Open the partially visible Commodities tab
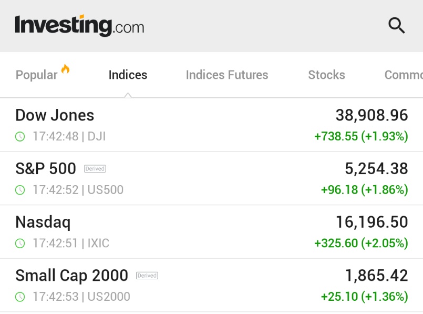The image size is (423, 314). click(404, 75)
